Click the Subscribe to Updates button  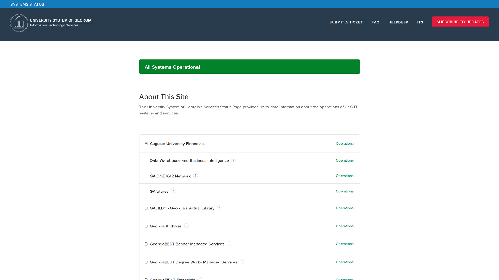[x=460, y=22]
